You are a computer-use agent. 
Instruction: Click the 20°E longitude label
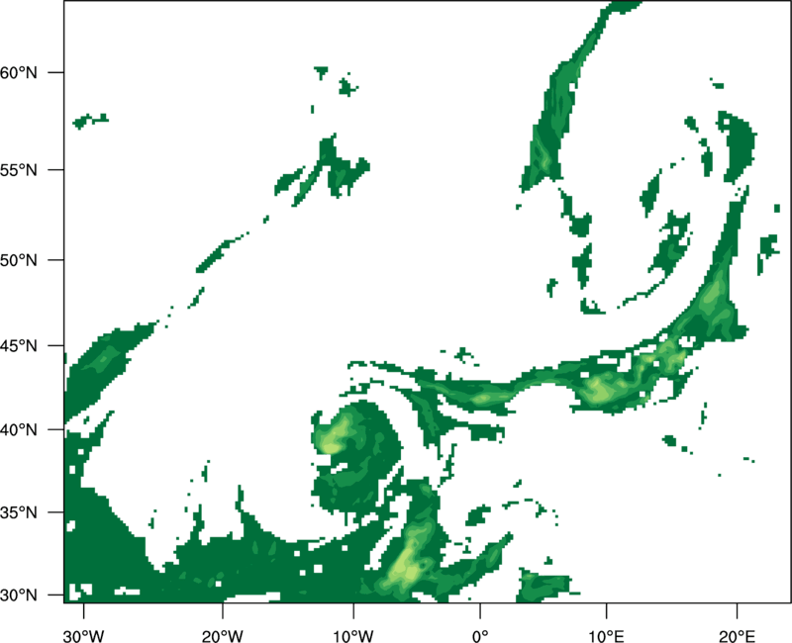(737, 636)
